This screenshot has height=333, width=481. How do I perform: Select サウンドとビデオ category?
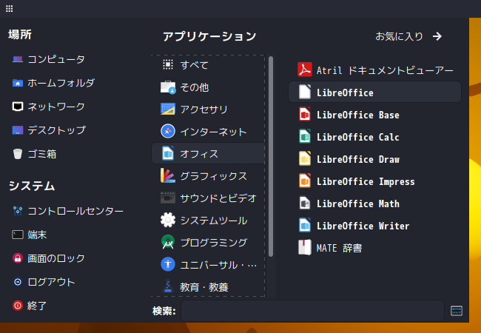click(x=208, y=198)
